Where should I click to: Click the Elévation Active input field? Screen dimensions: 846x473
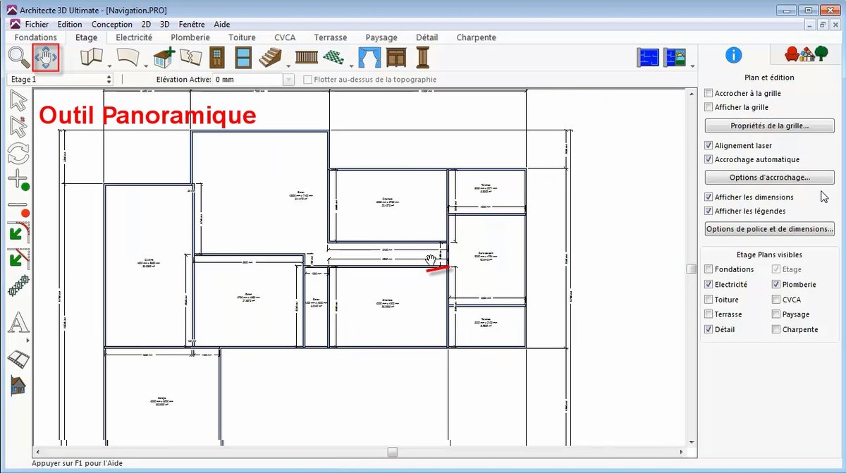(247, 80)
